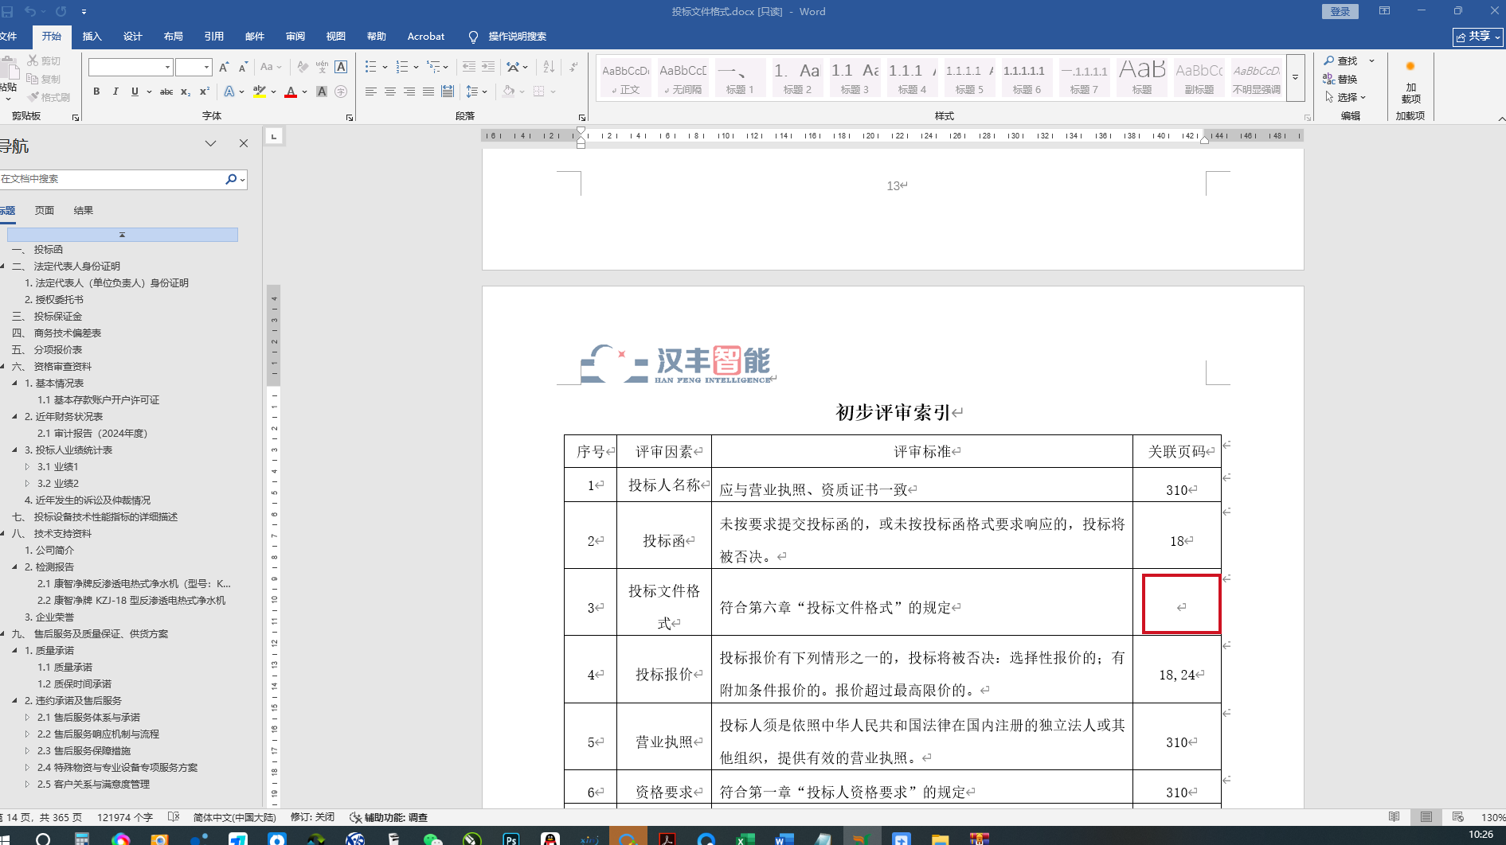Toggle superscript formatting
Image resolution: width=1506 pixels, height=845 pixels.
click(205, 92)
